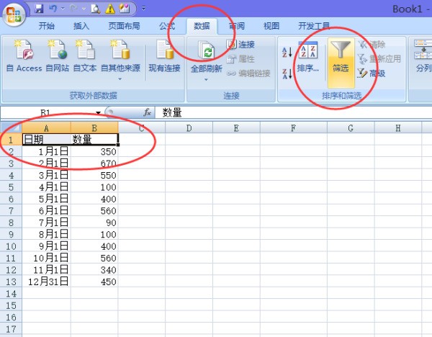Switch to 视图 tab

pos(271,26)
